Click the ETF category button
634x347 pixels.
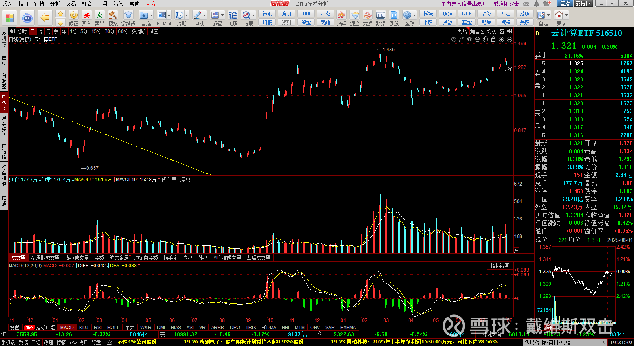[467, 13]
